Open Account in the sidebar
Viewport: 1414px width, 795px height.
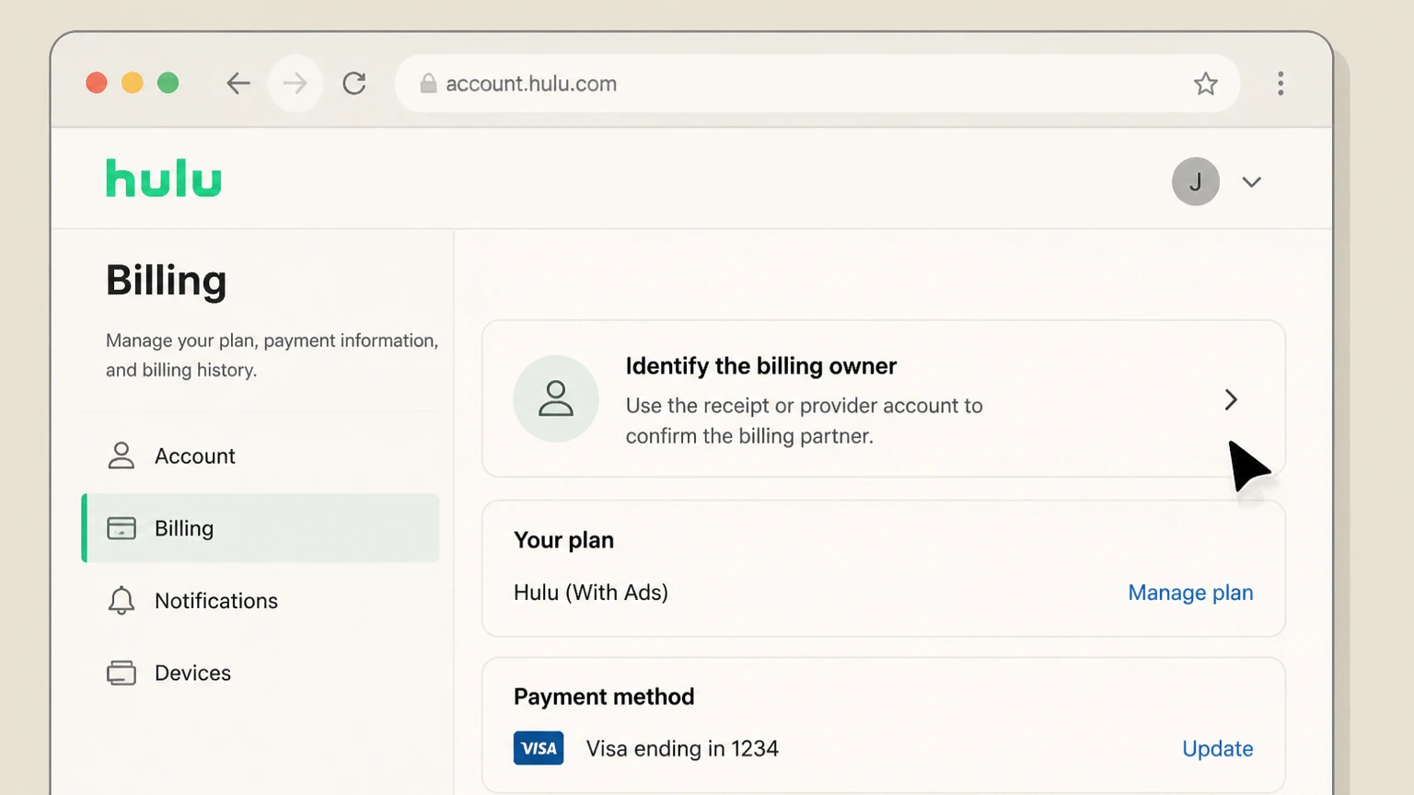261,455
